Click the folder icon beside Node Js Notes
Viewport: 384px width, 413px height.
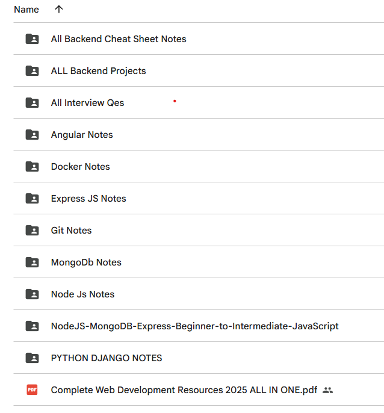(x=32, y=294)
